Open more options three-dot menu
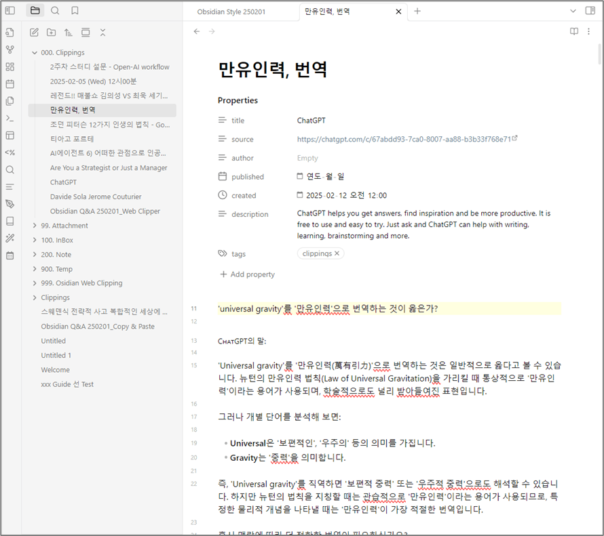 (588, 31)
